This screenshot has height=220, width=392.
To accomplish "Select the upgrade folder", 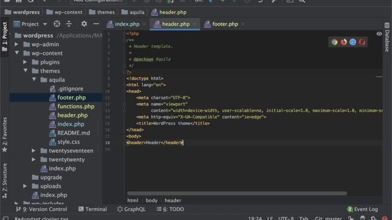I will pyautogui.click(x=47, y=177).
